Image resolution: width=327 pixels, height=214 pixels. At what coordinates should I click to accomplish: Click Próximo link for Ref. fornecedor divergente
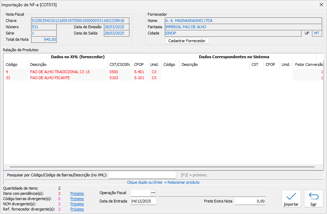click(77, 209)
